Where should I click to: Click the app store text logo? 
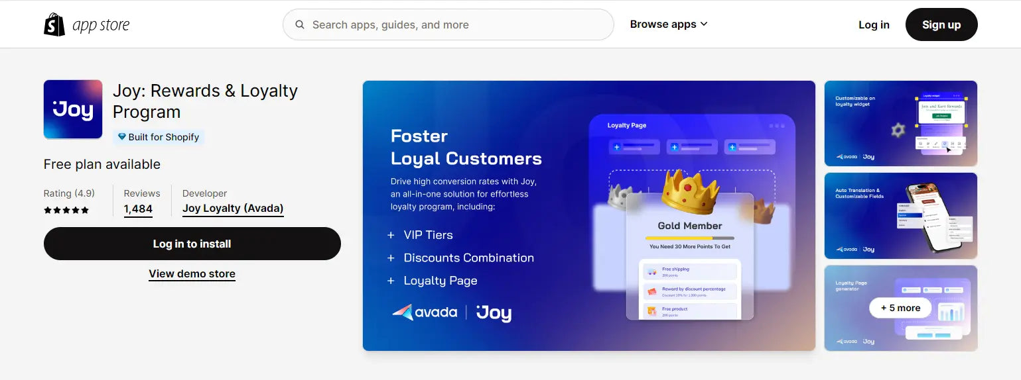[101, 25]
